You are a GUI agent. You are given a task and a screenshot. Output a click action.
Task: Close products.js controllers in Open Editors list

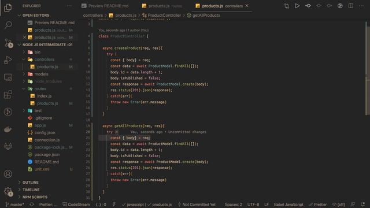(x=24, y=37)
